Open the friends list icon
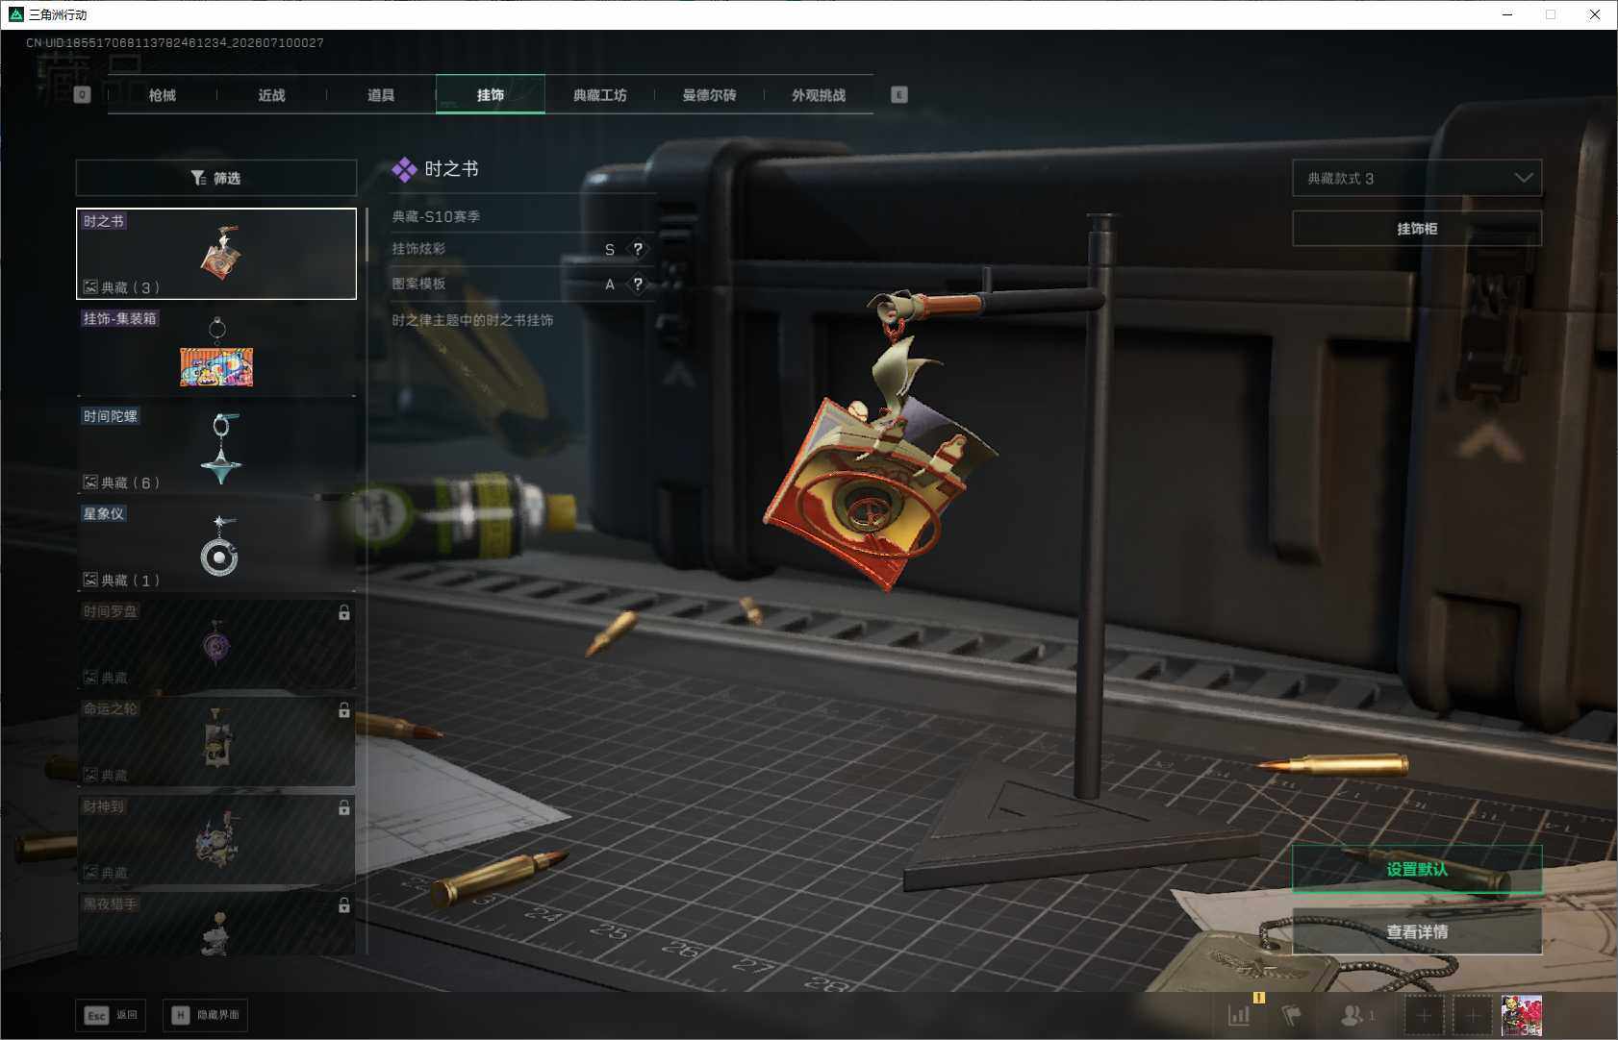1618x1040 pixels. pyautogui.click(x=1351, y=1015)
